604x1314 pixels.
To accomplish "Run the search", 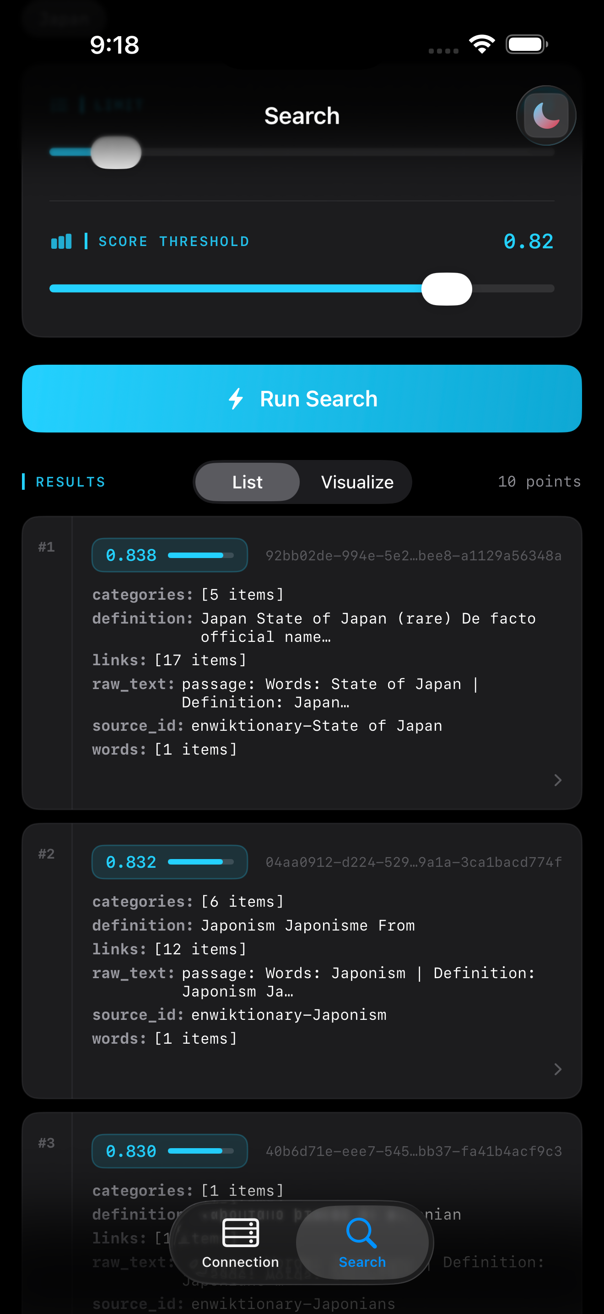I will click(x=302, y=399).
